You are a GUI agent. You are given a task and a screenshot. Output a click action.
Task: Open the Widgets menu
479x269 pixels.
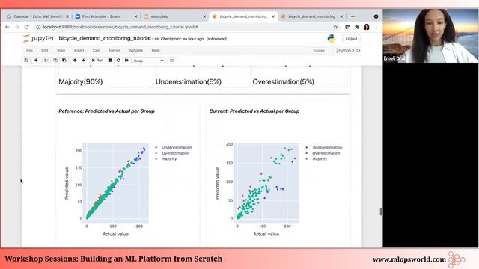[x=135, y=50]
